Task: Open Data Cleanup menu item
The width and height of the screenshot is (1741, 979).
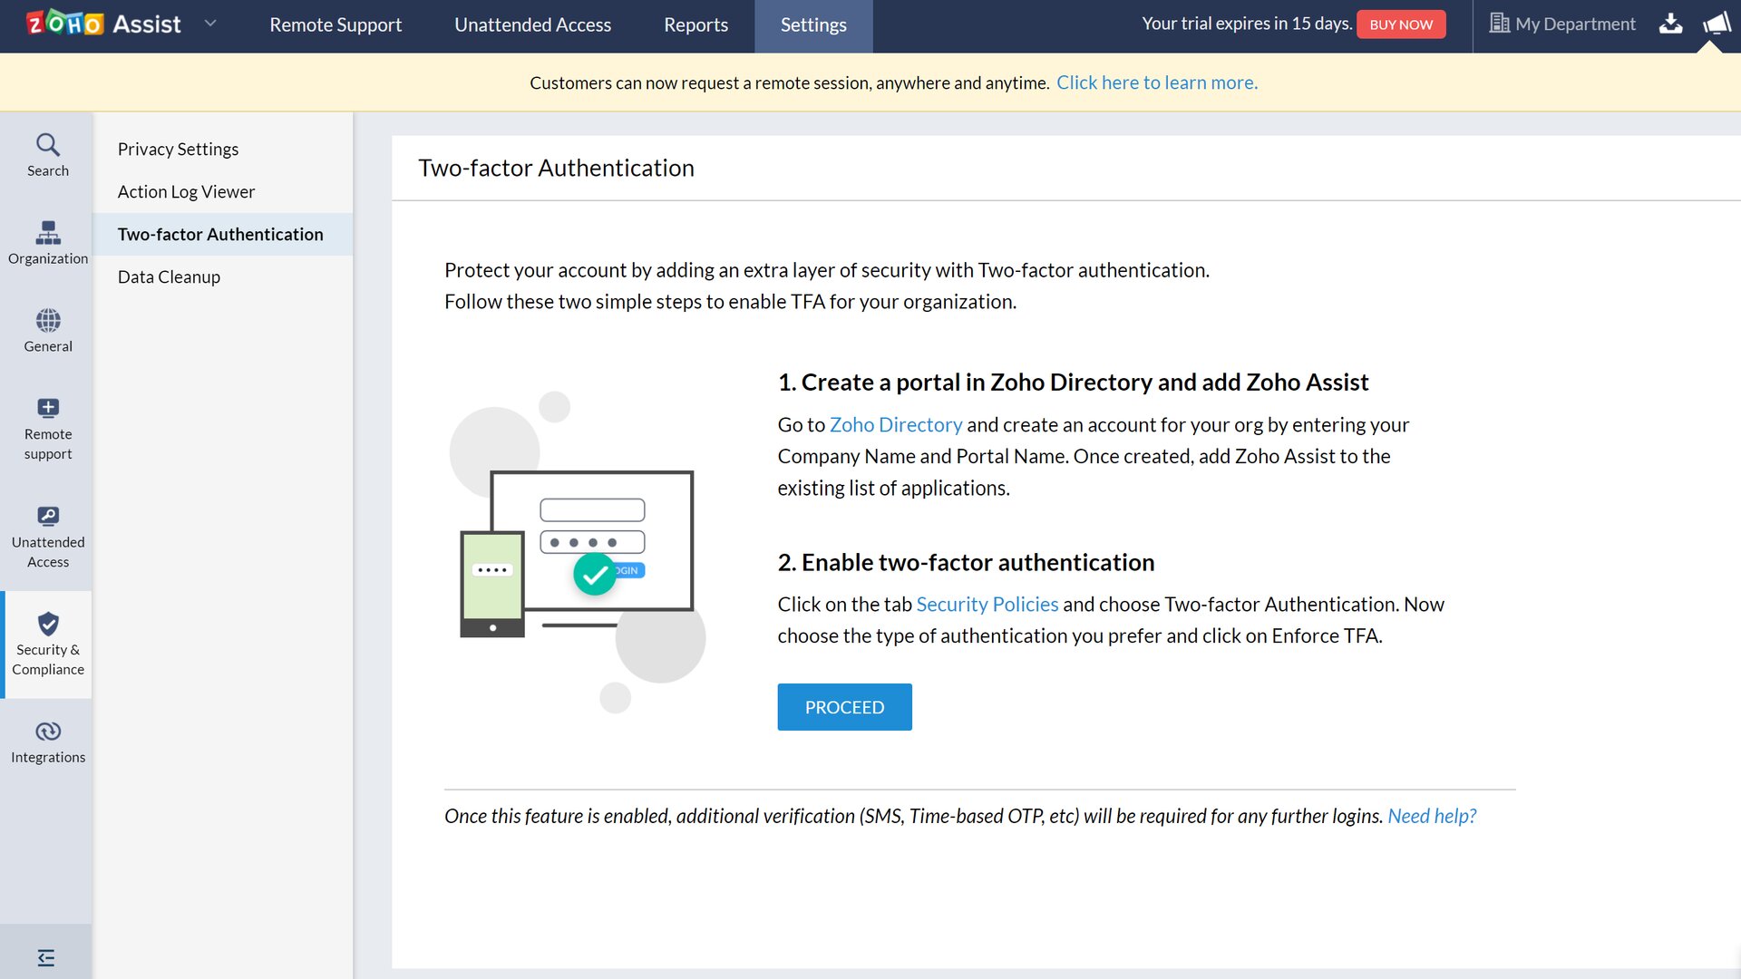Action: coord(169,277)
